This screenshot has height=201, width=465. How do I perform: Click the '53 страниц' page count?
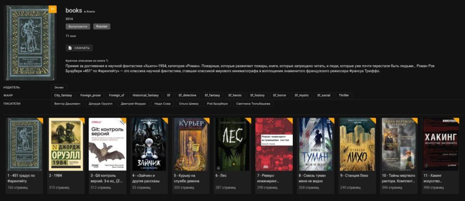[141, 188]
